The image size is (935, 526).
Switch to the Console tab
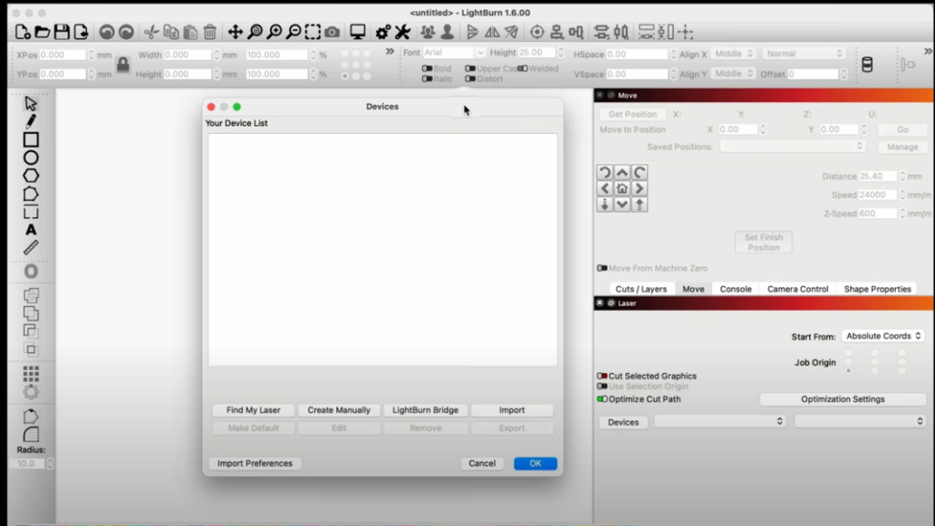point(735,289)
